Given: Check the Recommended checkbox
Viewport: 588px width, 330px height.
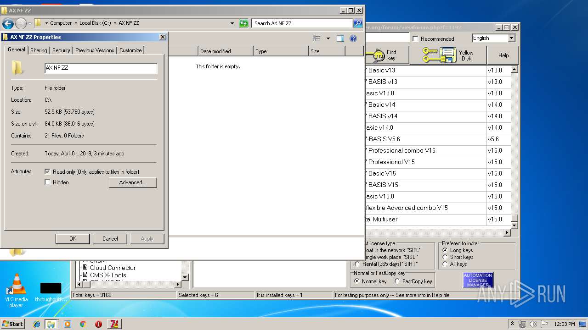Looking at the screenshot, I should (416, 39).
